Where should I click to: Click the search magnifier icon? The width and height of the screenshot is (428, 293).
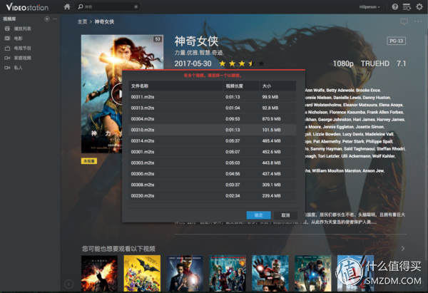[81, 6]
